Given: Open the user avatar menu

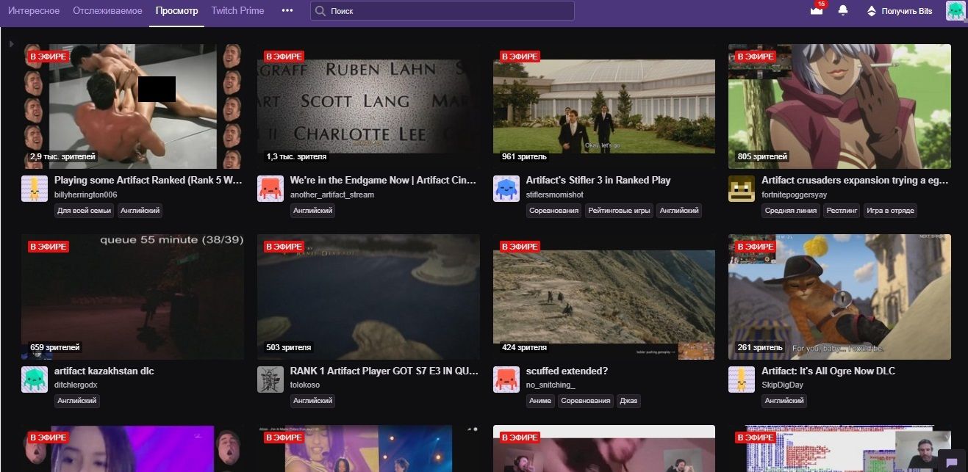Looking at the screenshot, I should pos(956,11).
